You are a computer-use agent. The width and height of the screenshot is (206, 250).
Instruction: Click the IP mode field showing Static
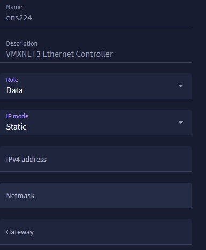coord(96,123)
